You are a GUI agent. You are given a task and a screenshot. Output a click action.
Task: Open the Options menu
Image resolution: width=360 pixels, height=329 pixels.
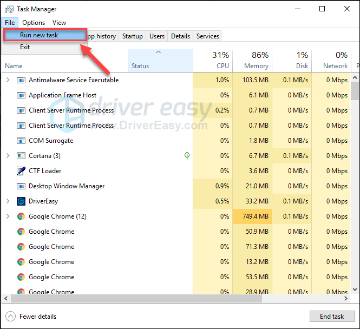(x=34, y=23)
